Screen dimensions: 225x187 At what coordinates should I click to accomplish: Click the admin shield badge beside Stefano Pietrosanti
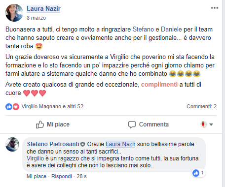(82, 144)
